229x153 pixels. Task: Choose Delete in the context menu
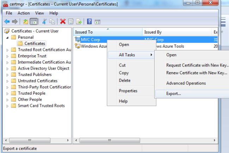[x=132, y=80]
